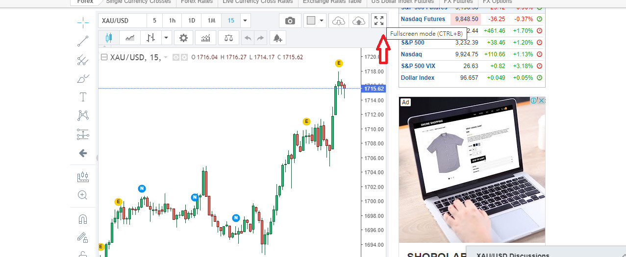Select bars chart style
626x257 pixels.
(151, 38)
